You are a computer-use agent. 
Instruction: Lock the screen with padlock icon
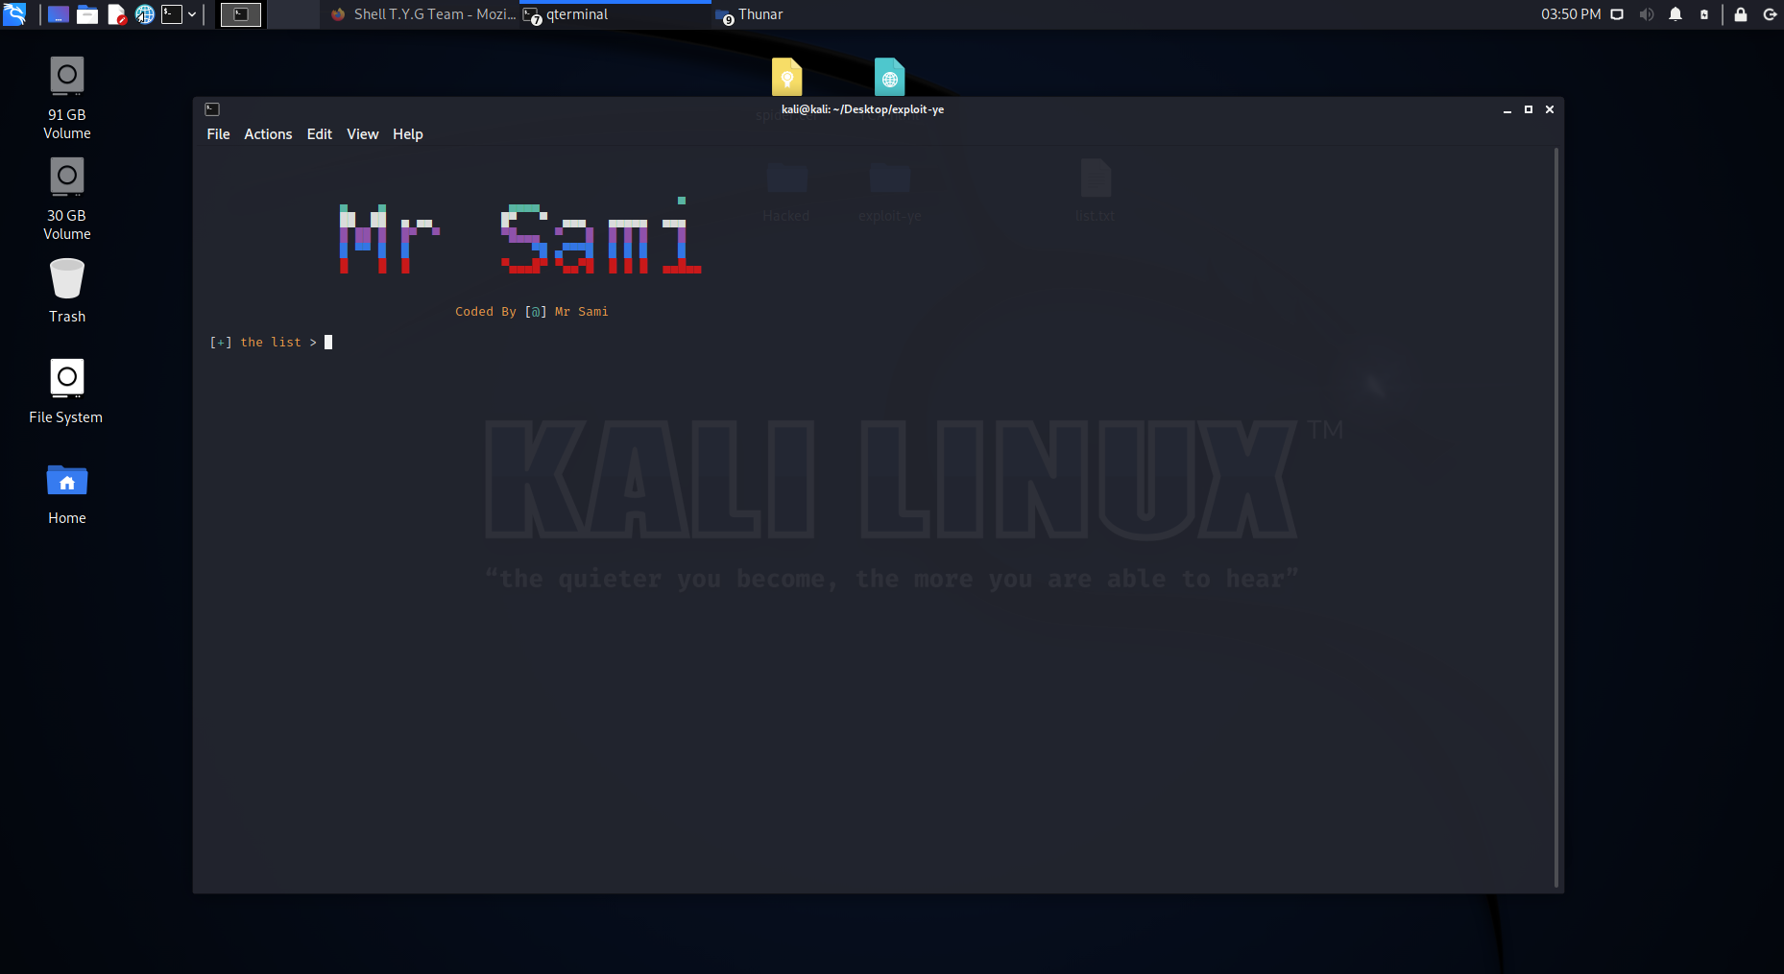tap(1741, 14)
